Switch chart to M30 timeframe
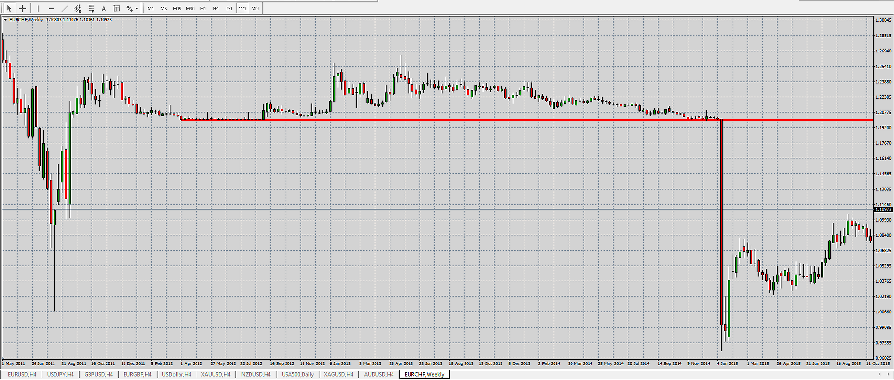This screenshot has height=380, width=894. (190, 8)
